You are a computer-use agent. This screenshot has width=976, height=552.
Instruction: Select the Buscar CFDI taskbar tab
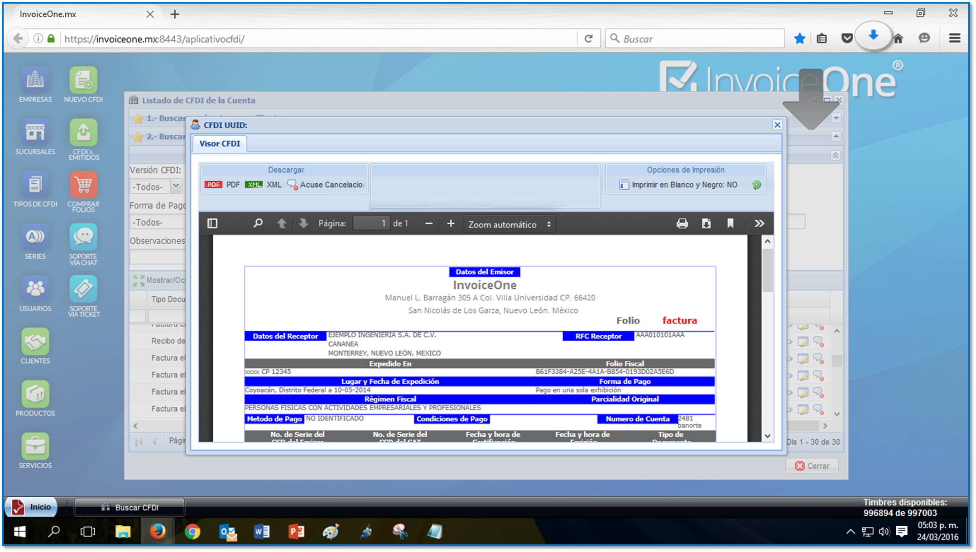130,507
